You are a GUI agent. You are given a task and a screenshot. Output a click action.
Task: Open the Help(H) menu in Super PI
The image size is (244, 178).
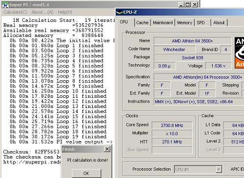point(65,12)
